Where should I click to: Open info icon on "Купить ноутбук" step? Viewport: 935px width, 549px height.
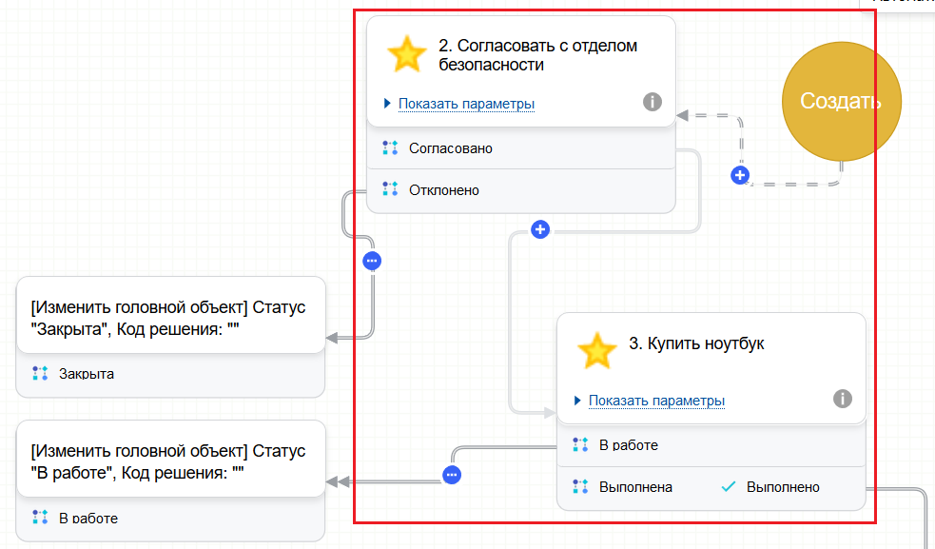[x=842, y=399]
